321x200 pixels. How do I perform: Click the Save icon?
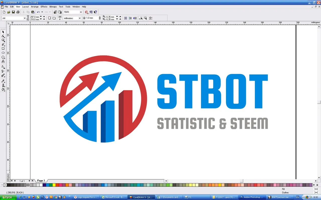[x=13, y=12]
